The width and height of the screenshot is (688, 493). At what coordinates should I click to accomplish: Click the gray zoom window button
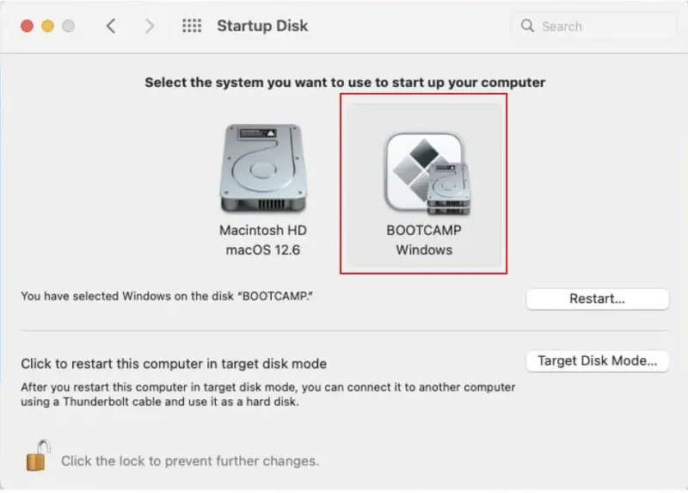(x=68, y=26)
